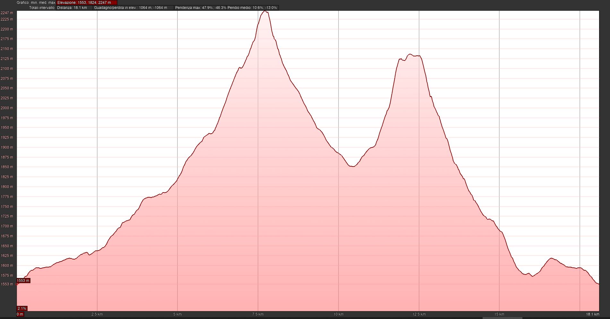Viewport: 610px width, 319px height.
Task: Click the 2000 m elevation axis label
Action: click(x=7, y=108)
